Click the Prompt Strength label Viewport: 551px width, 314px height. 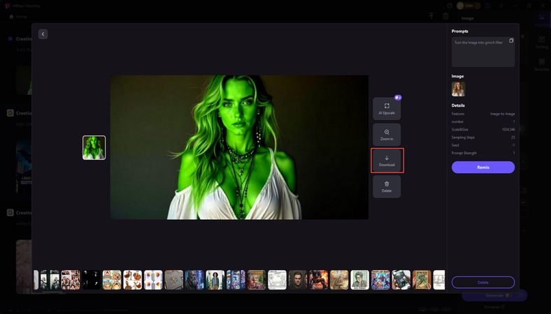click(x=464, y=153)
